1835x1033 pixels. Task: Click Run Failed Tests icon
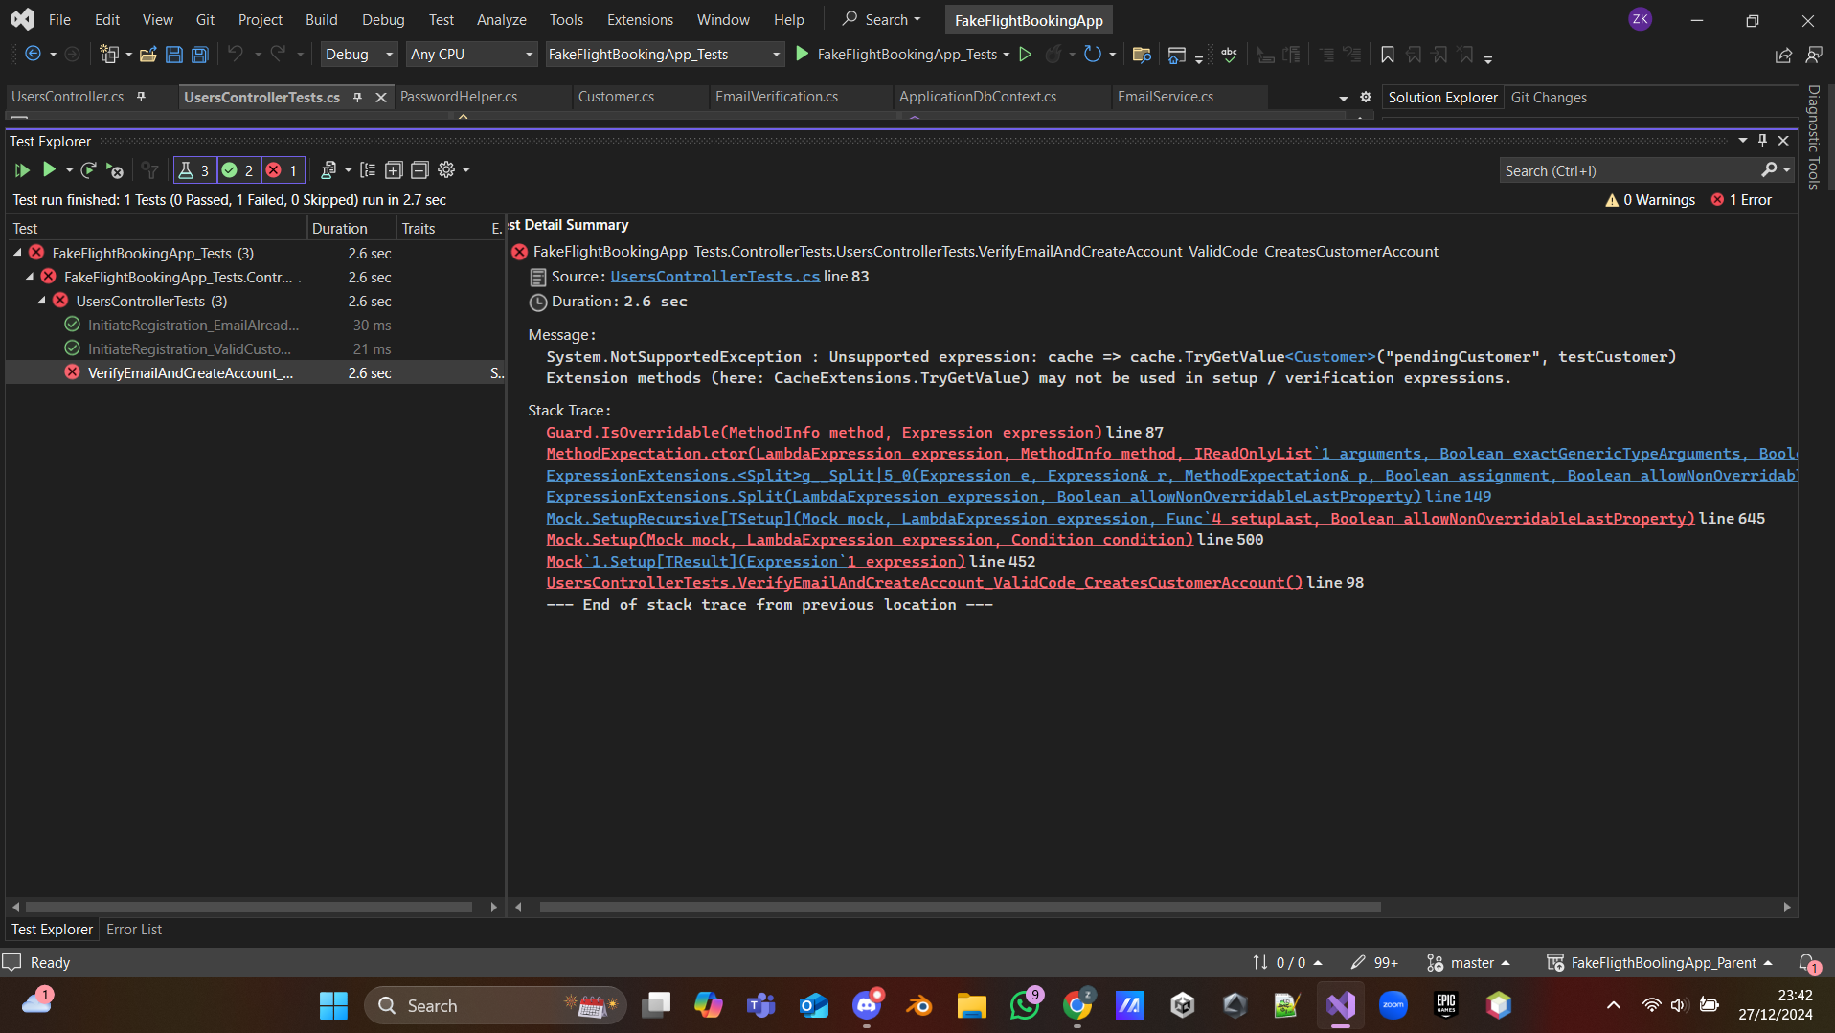tap(115, 170)
